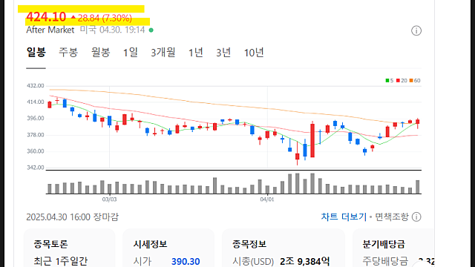Open the 1년 chart tab

pyautogui.click(x=196, y=53)
